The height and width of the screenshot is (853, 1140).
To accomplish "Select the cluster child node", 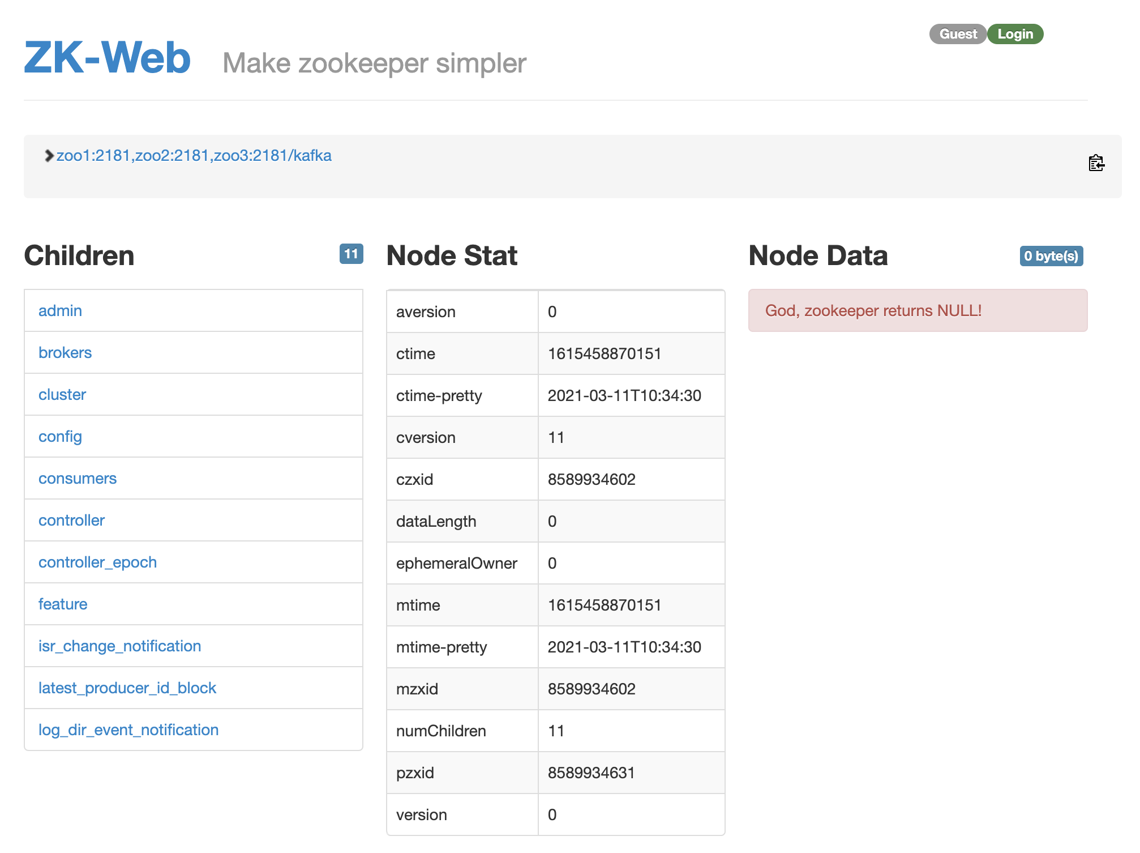I will coord(62,395).
